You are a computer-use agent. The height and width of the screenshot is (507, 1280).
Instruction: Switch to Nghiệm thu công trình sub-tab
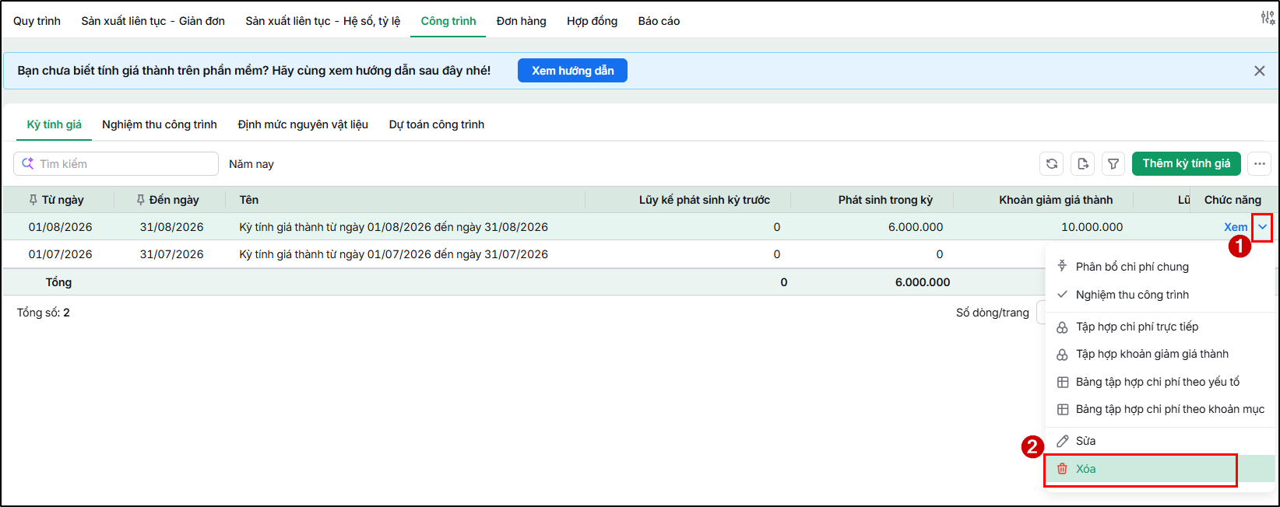[160, 124]
